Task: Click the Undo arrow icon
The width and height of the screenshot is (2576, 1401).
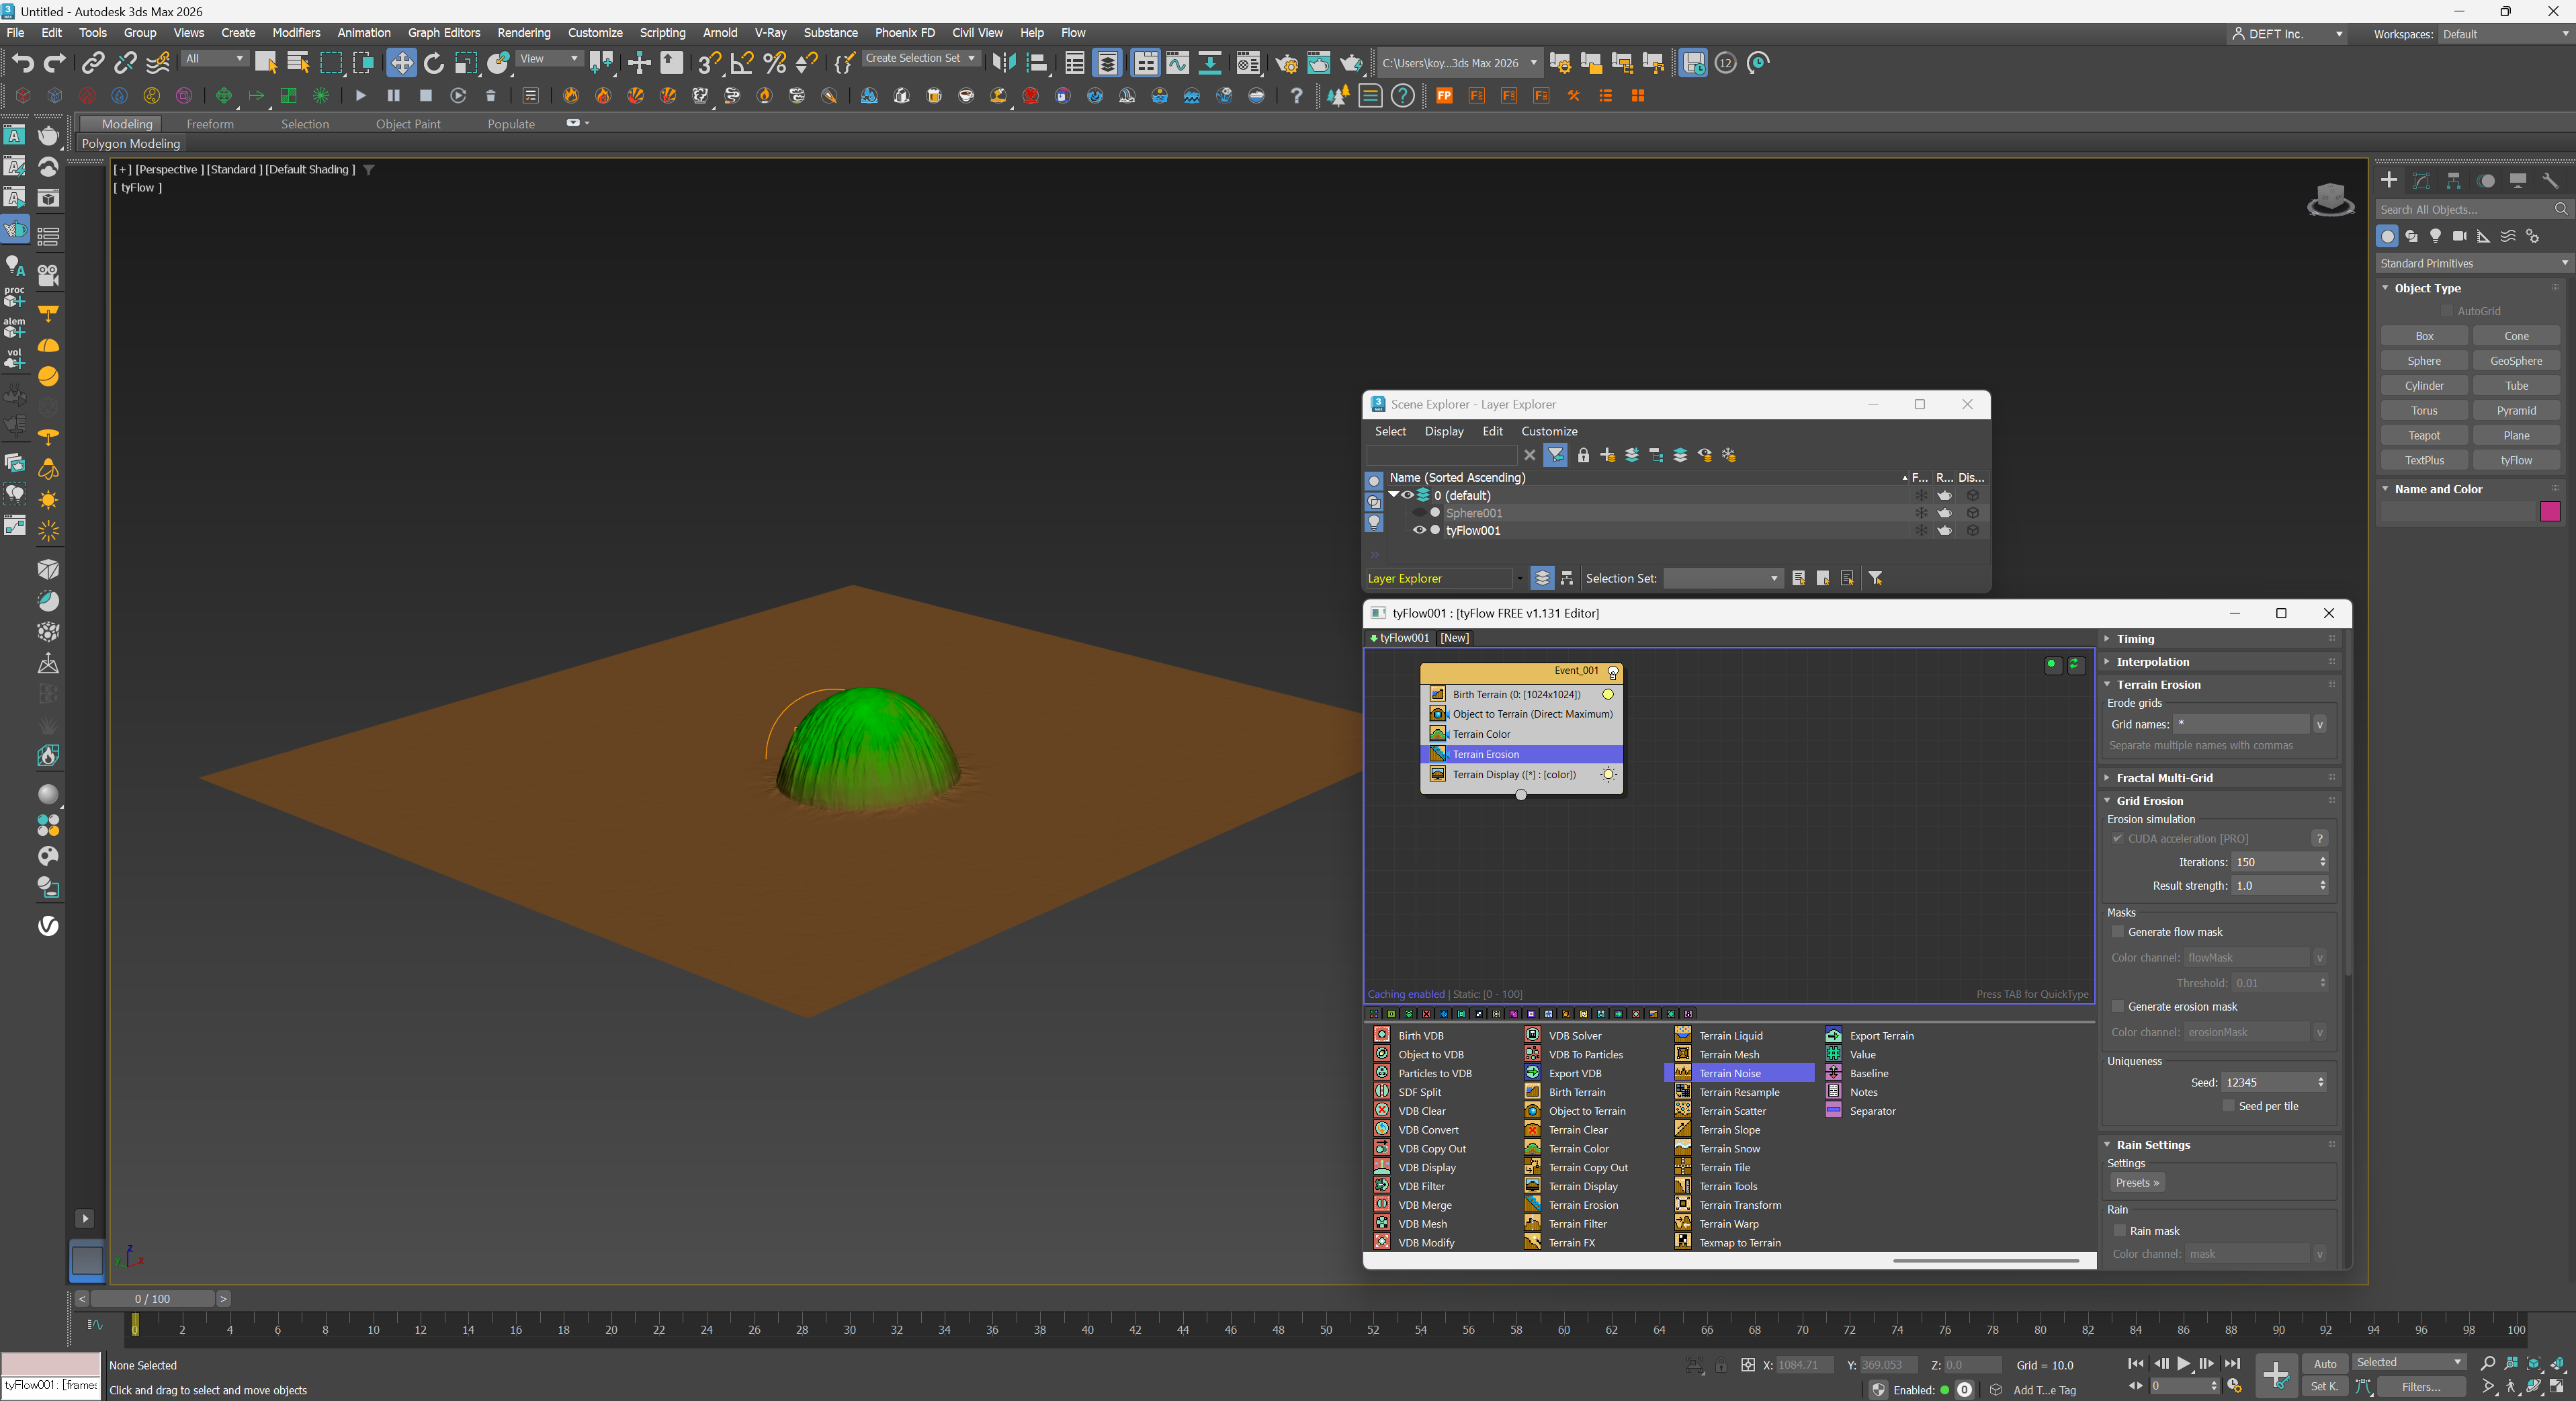Action: pyautogui.click(x=22, y=63)
